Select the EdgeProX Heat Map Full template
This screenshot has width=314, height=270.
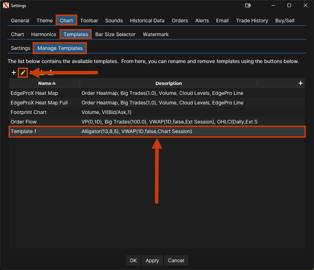pyautogui.click(x=39, y=103)
